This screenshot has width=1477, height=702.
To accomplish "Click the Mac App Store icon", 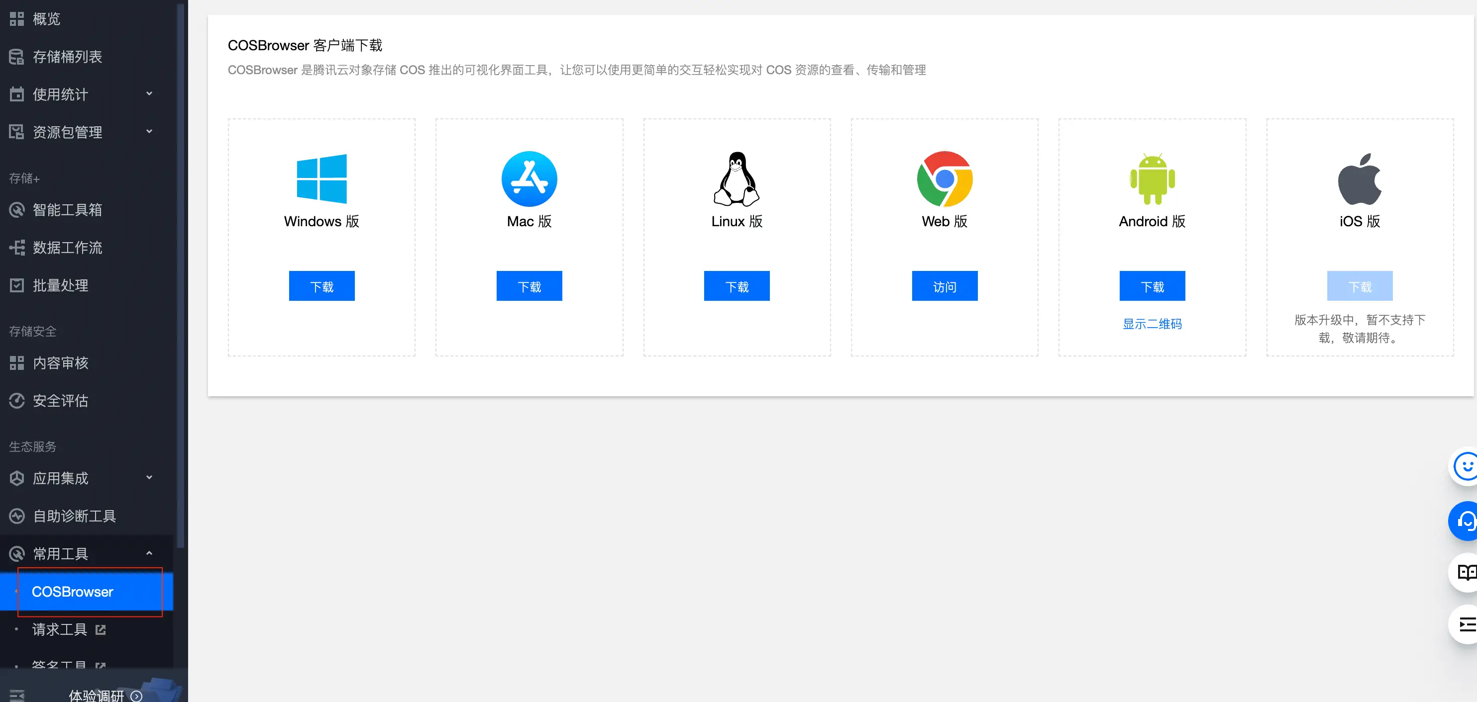I will 528,178.
